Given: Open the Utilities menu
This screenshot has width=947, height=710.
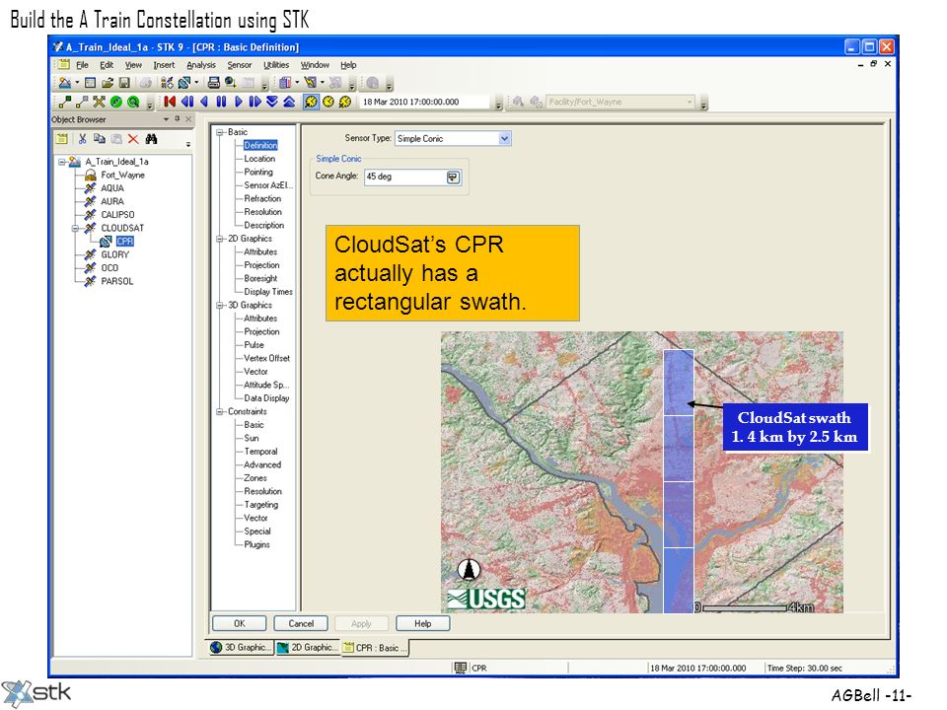Looking at the screenshot, I should [x=276, y=65].
